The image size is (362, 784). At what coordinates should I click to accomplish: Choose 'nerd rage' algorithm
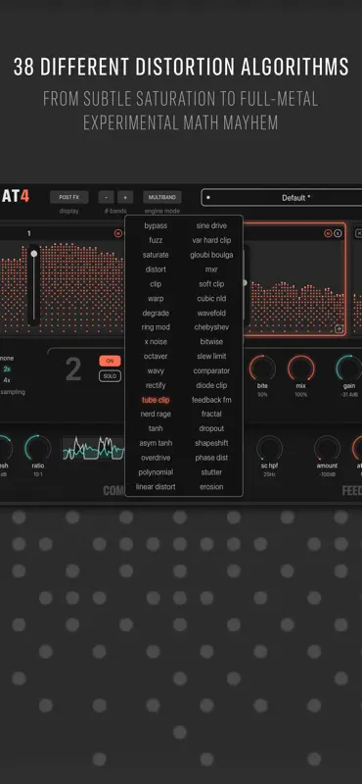[x=156, y=414]
